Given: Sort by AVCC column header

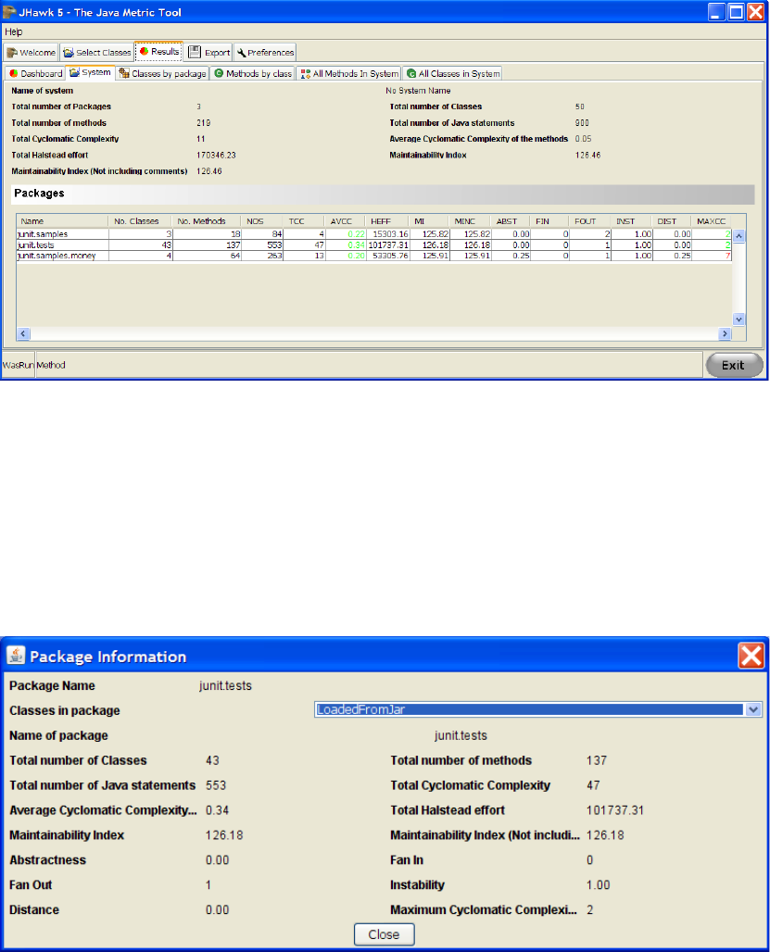Looking at the screenshot, I should pyautogui.click(x=345, y=221).
